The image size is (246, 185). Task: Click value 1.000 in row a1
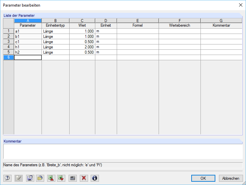pos(82,31)
